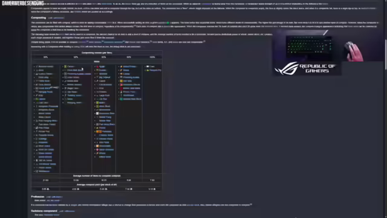Open the Flowering Azalea Leaves link

click(x=79, y=74)
